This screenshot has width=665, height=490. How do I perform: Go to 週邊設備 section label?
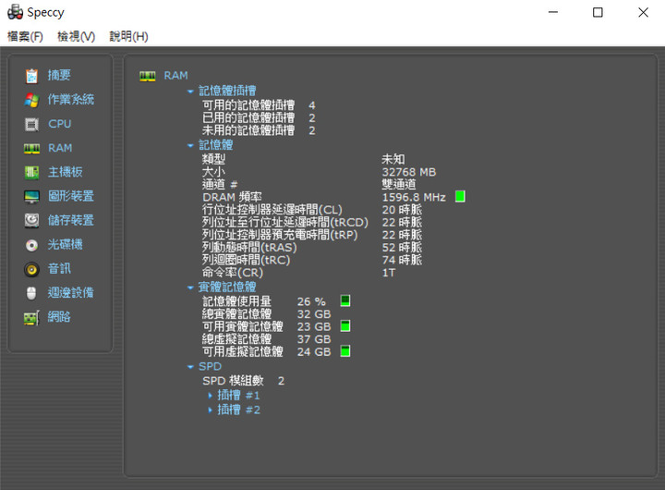point(71,292)
